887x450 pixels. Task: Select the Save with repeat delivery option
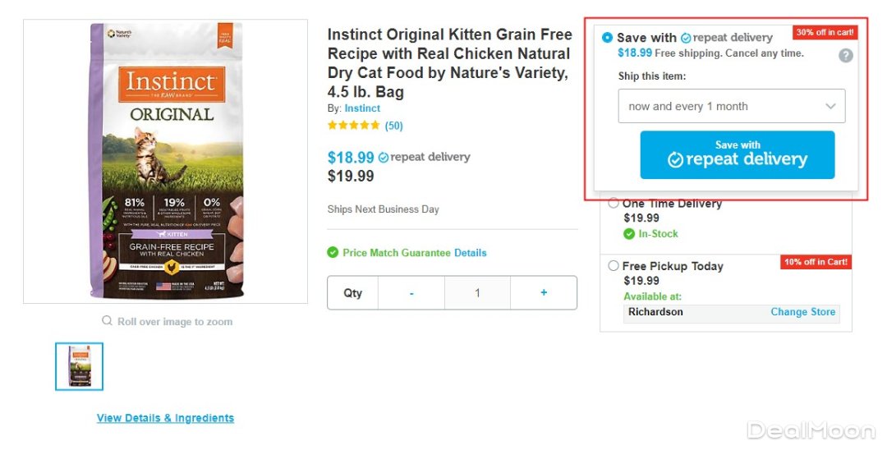[607, 38]
